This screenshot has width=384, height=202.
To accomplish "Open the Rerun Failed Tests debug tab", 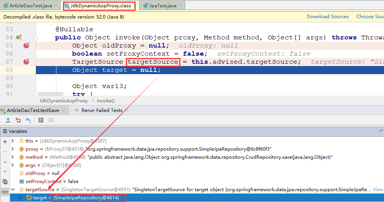I will (x=102, y=110).
